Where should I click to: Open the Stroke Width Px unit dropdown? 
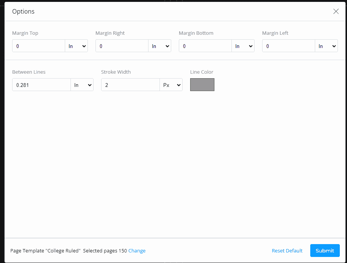tap(171, 85)
